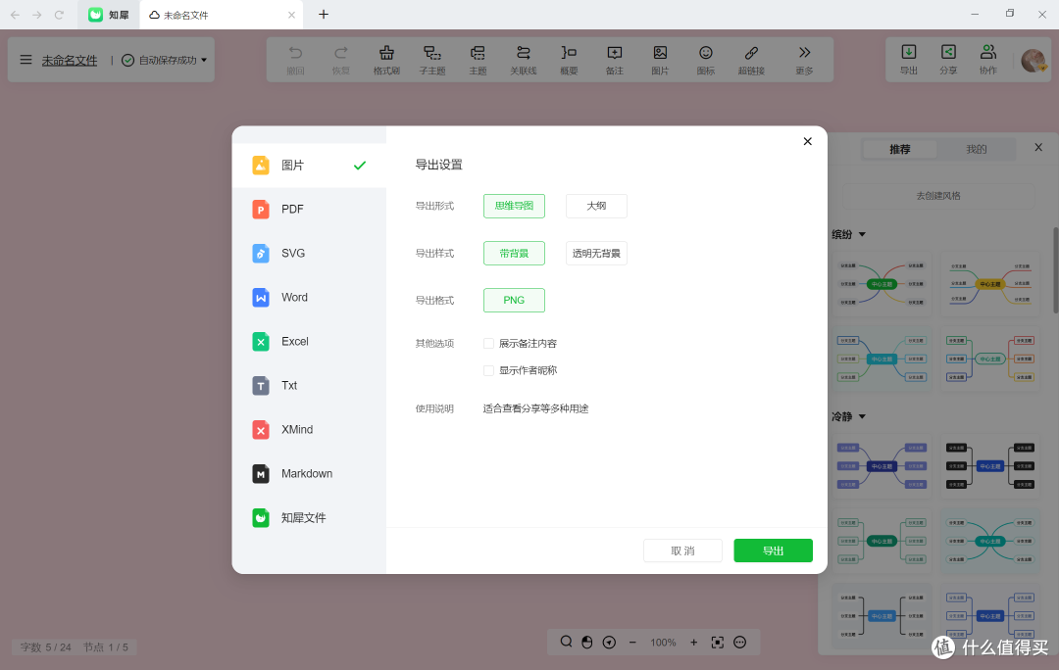Screen dimensions: 1059x670
Task: Click the 100% zoom level value
Action: click(x=663, y=643)
